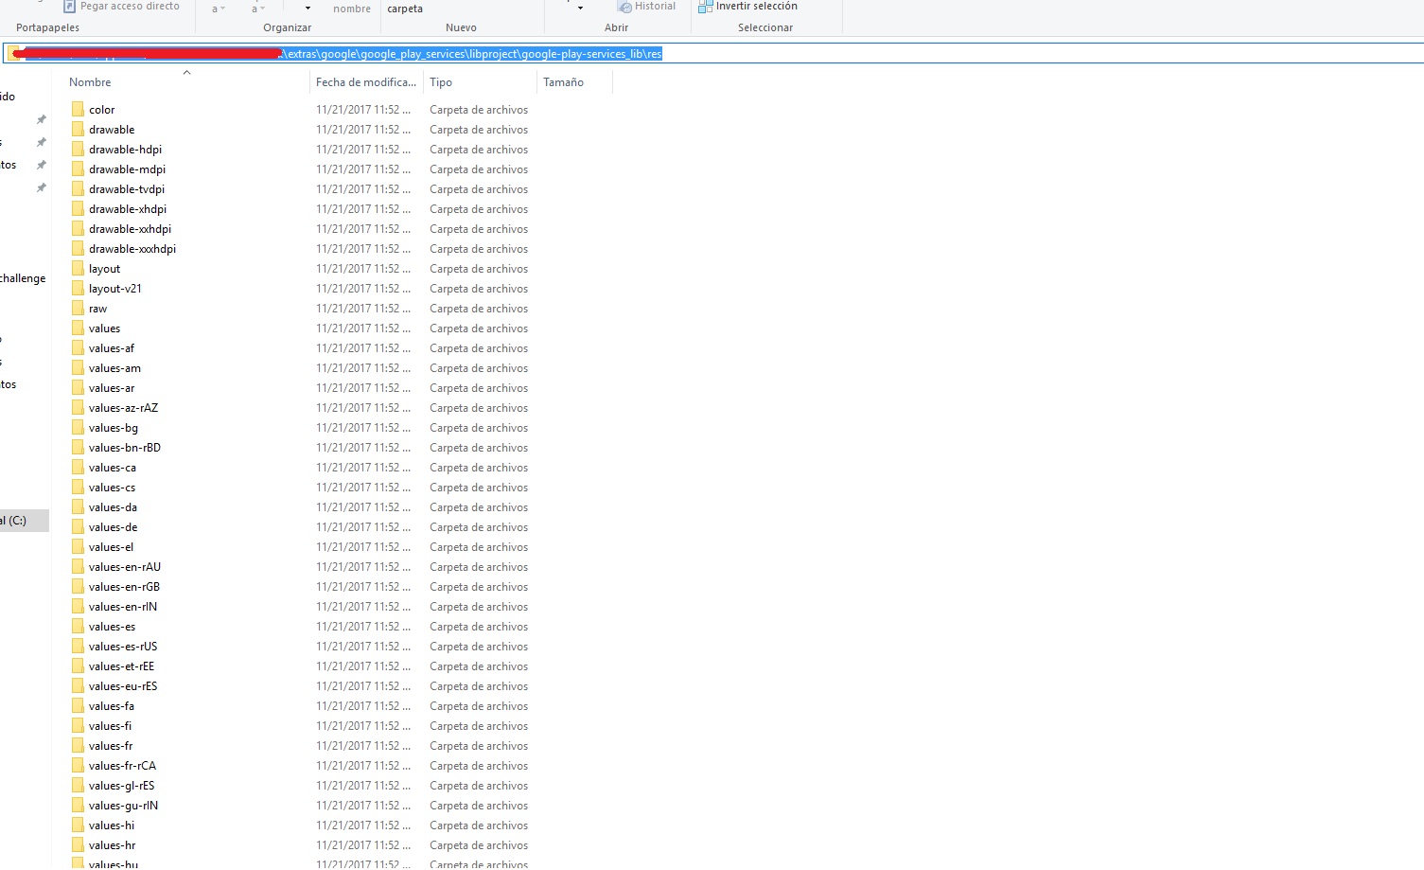The width and height of the screenshot is (1424, 870).
Task: Select the (C:) drive in the navigation pane
Action: (x=24, y=520)
